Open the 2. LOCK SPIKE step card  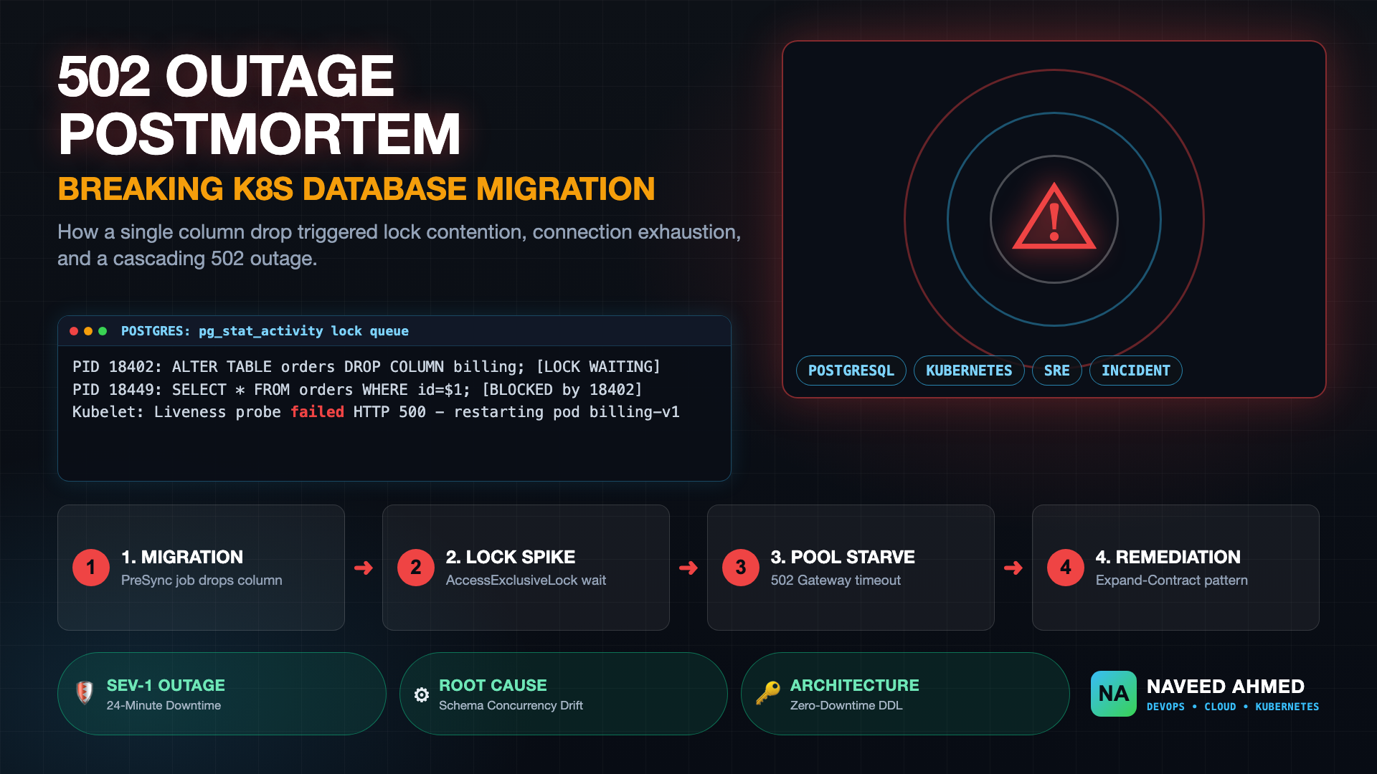click(x=526, y=568)
